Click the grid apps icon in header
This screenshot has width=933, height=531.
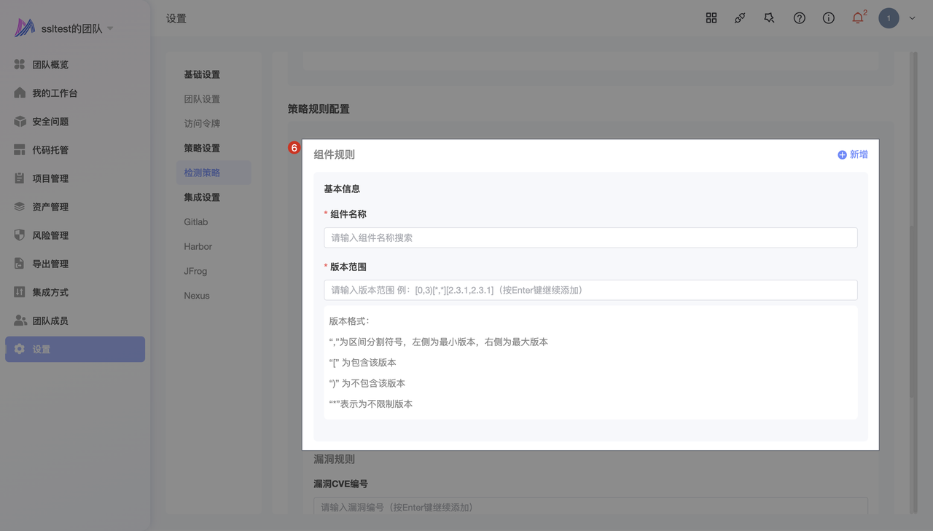click(x=711, y=18)
